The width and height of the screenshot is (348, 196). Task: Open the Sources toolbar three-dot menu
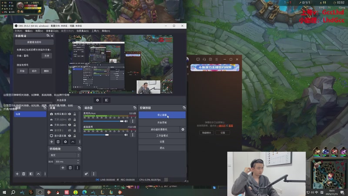point(80,142)
